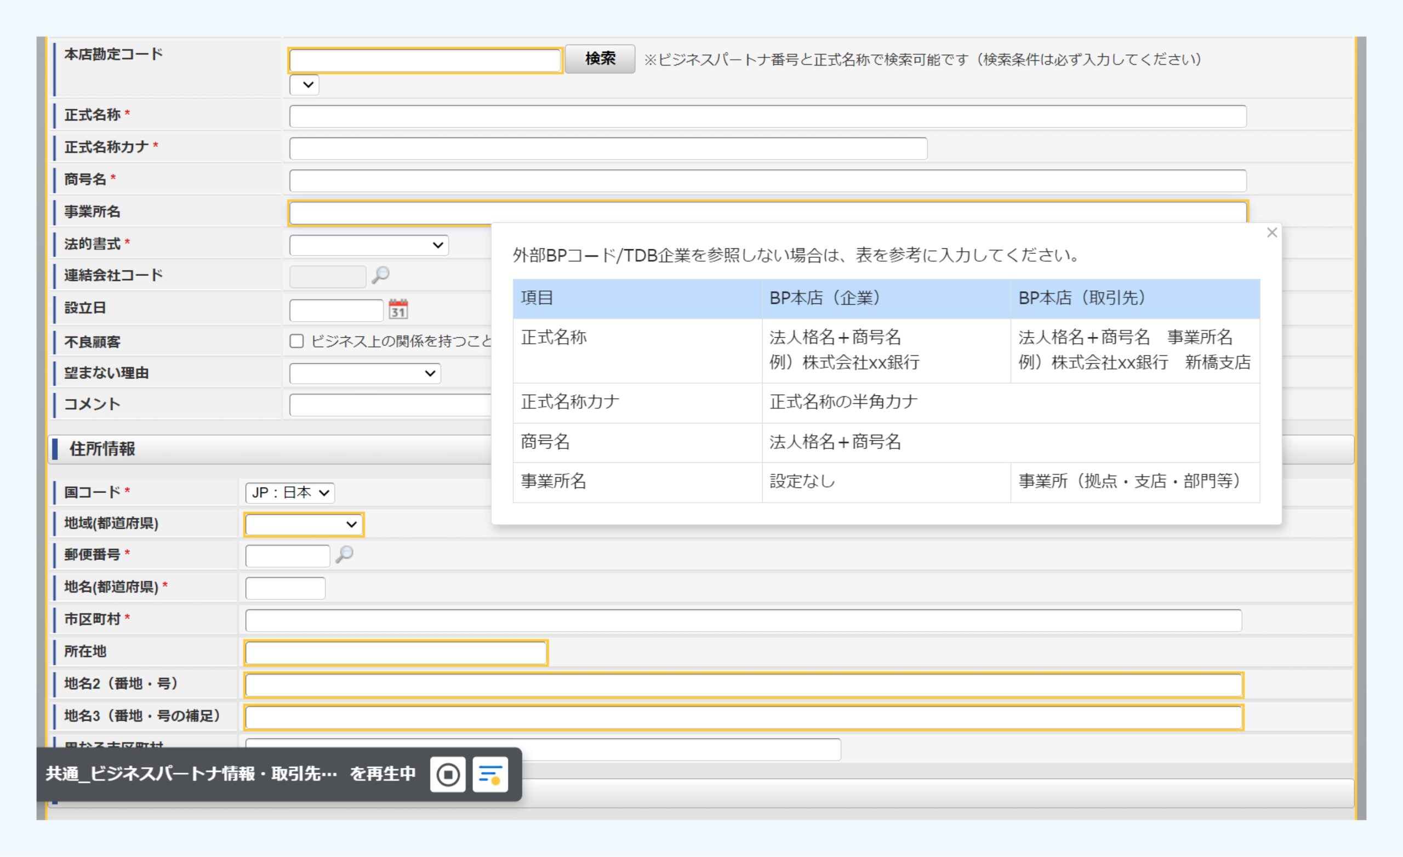1403x857 pixels.
Task: Focus the 正式名称 text field
Action: click(x=767, y=116)
